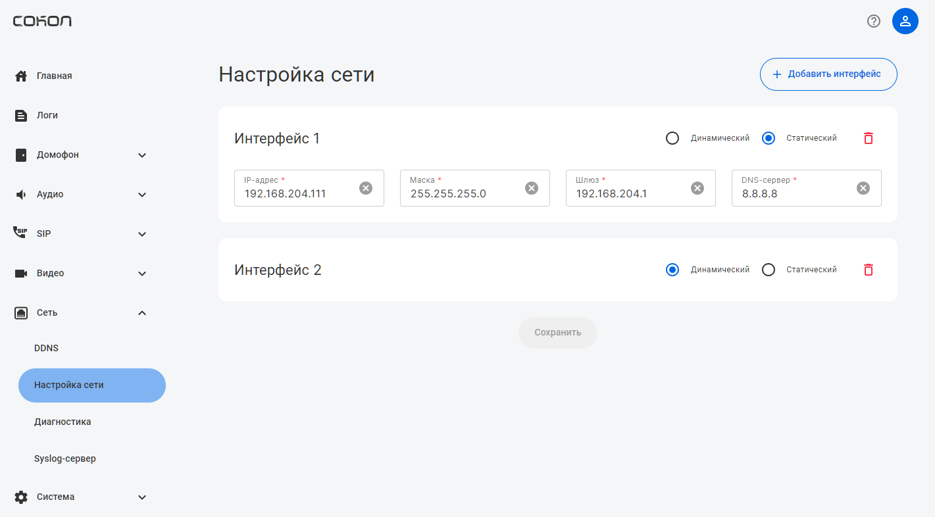Viewport: 935px width, 517px height.
Task: Select Статический radio for Интерфейс 1
Action: 769,138
